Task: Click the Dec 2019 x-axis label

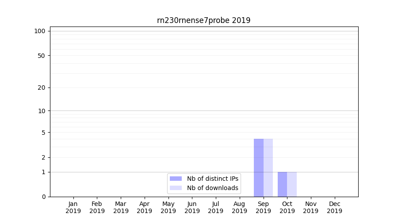Action: (334, 207)
